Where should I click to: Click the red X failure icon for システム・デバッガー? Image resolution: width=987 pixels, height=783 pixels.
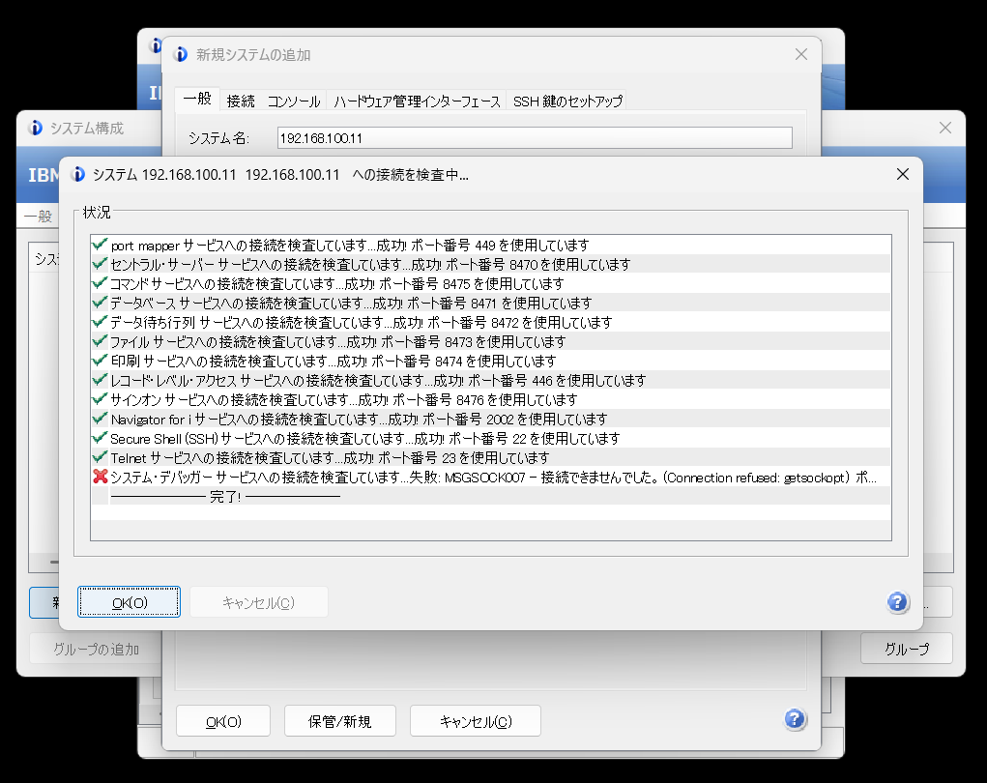(101, 477)
